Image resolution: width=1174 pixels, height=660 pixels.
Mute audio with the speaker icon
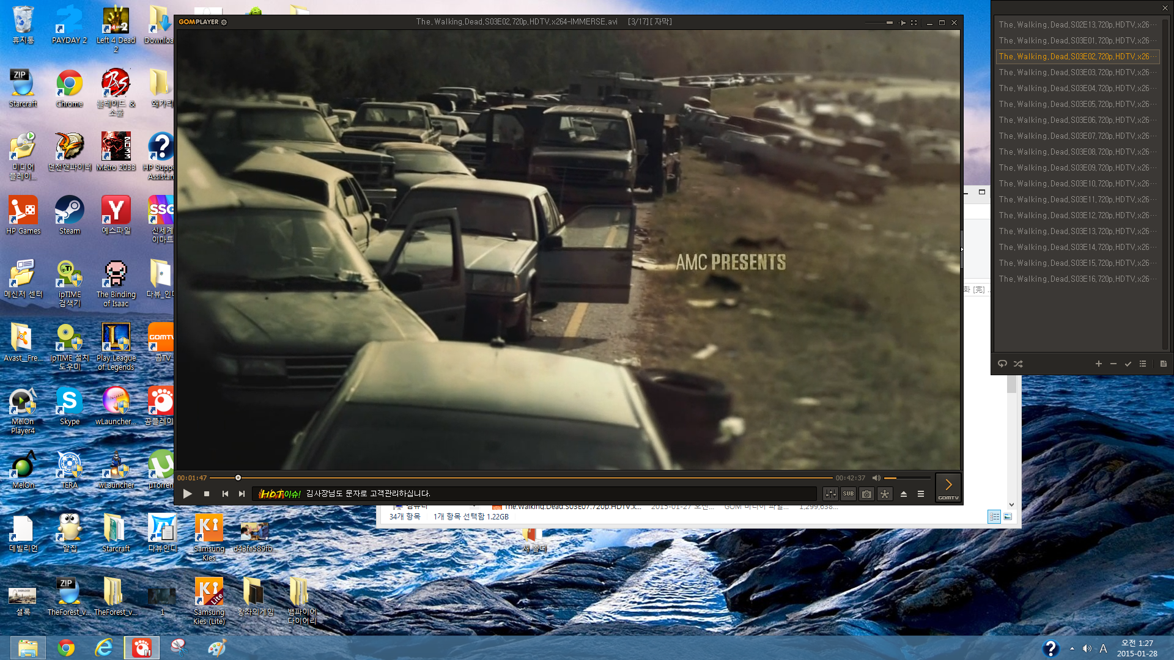876,478
